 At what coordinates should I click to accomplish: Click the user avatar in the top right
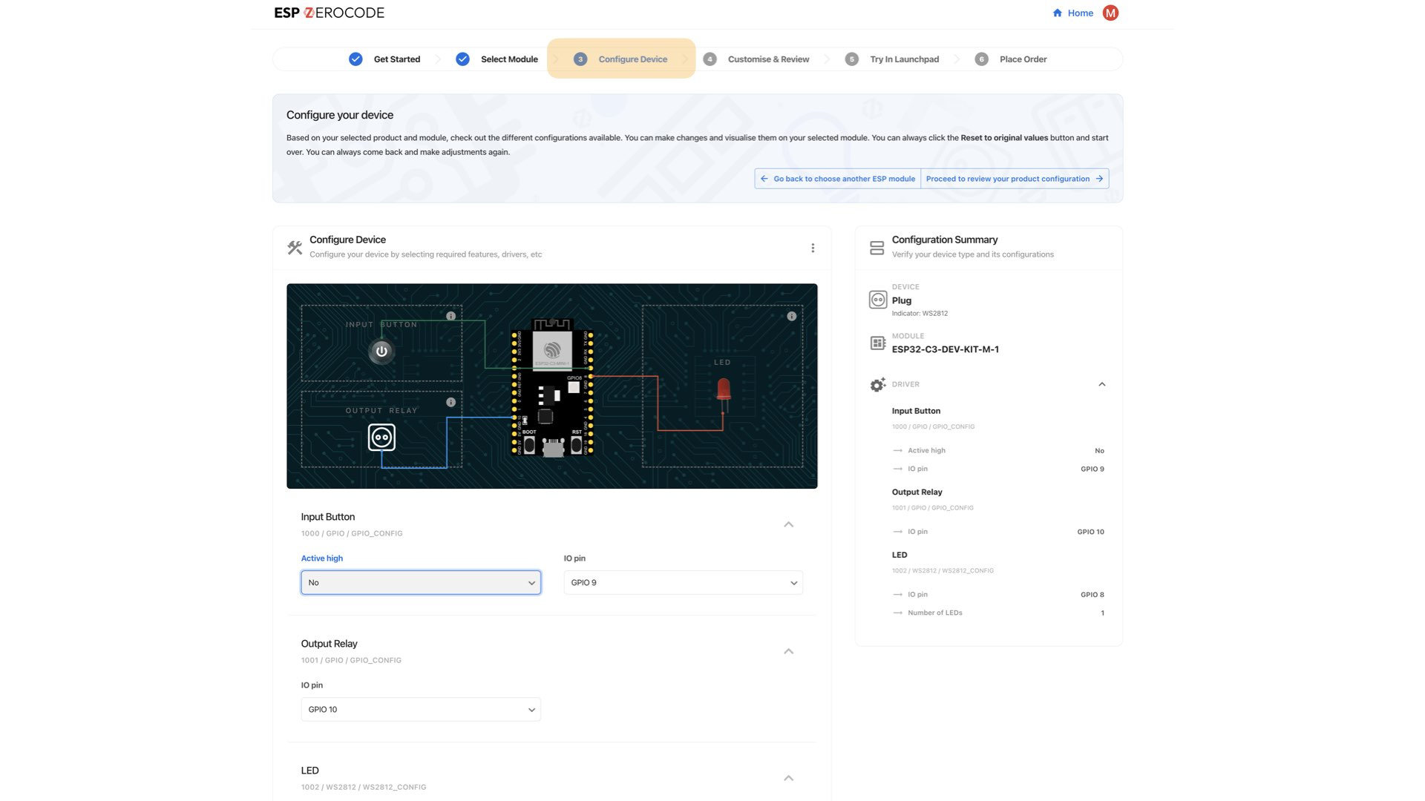pyautogui.click(x=1110, y=13)
